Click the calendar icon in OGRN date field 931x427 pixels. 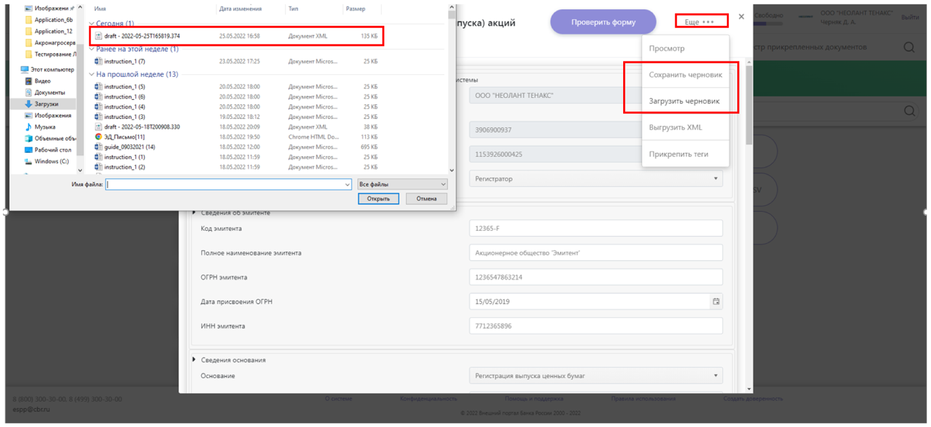pos(715,302)
